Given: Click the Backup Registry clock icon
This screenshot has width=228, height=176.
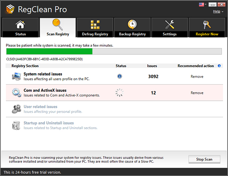Looking at the screenshot, I should (132, 24).
